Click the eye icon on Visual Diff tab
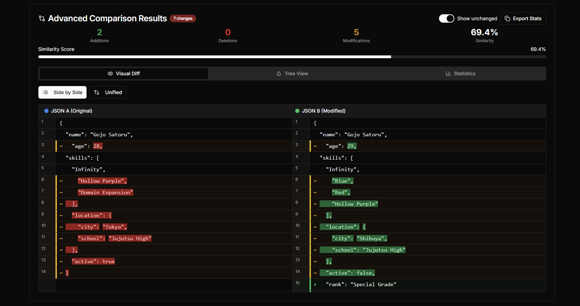 (110, 74)
